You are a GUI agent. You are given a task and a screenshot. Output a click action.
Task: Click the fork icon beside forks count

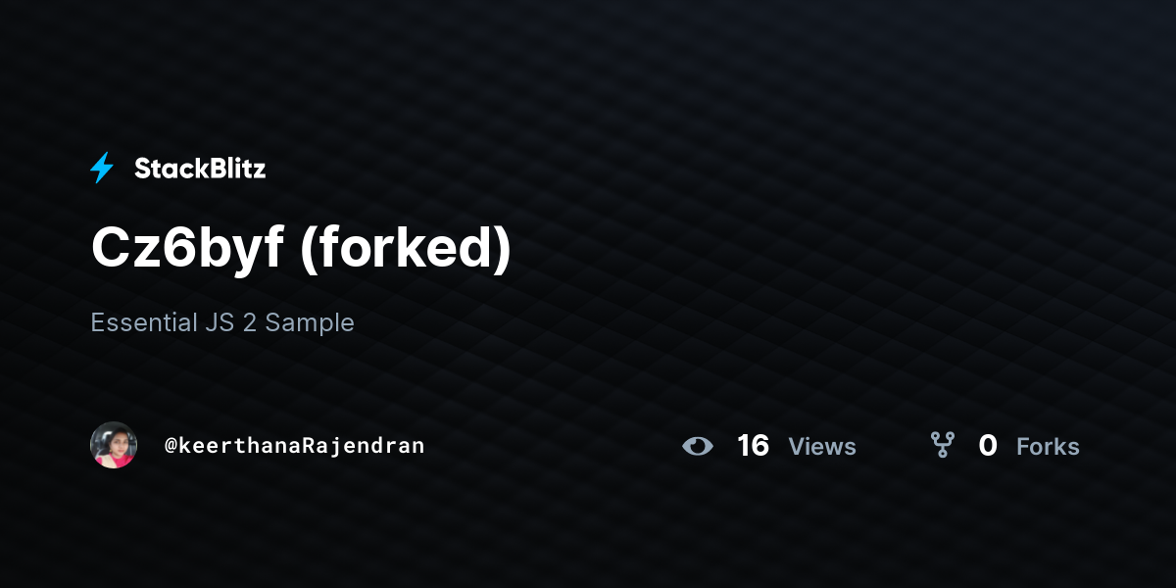tap(943, 446)
